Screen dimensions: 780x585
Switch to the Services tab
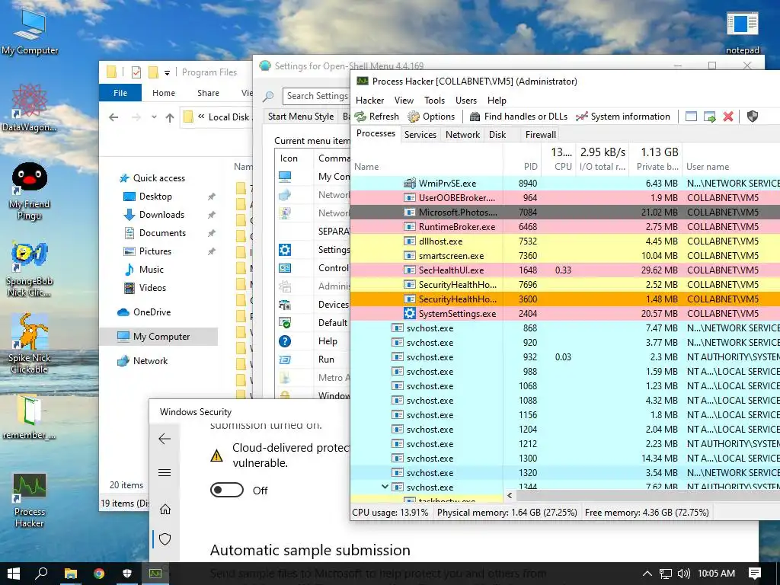(x=420, y=135)
